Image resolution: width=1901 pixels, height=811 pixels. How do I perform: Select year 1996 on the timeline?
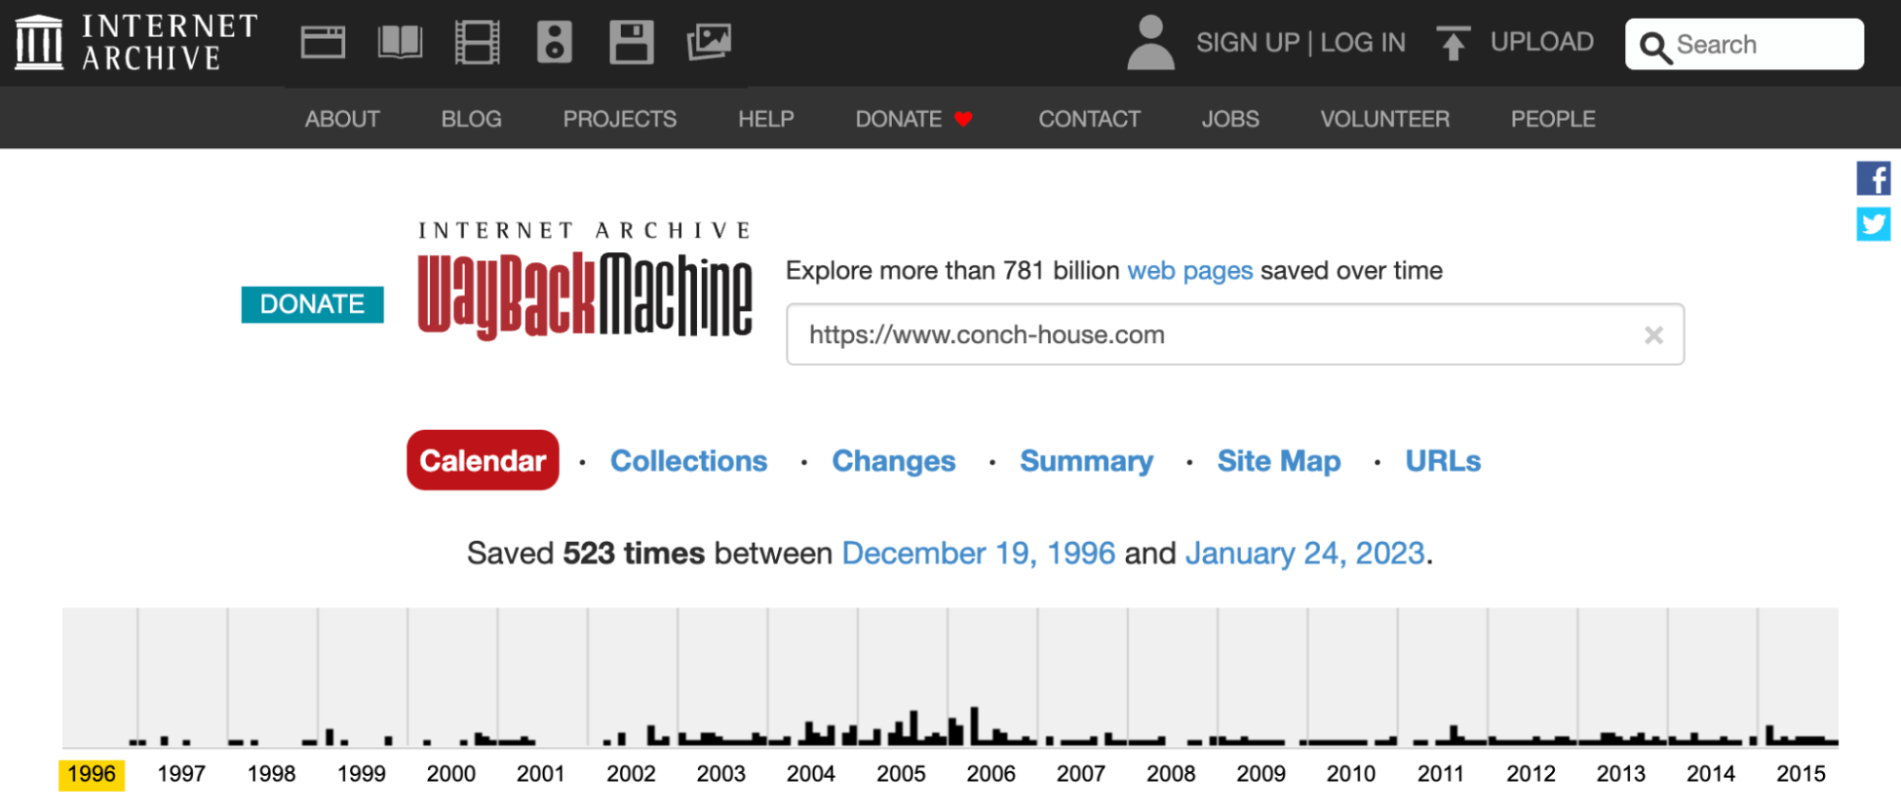[91, 774]
